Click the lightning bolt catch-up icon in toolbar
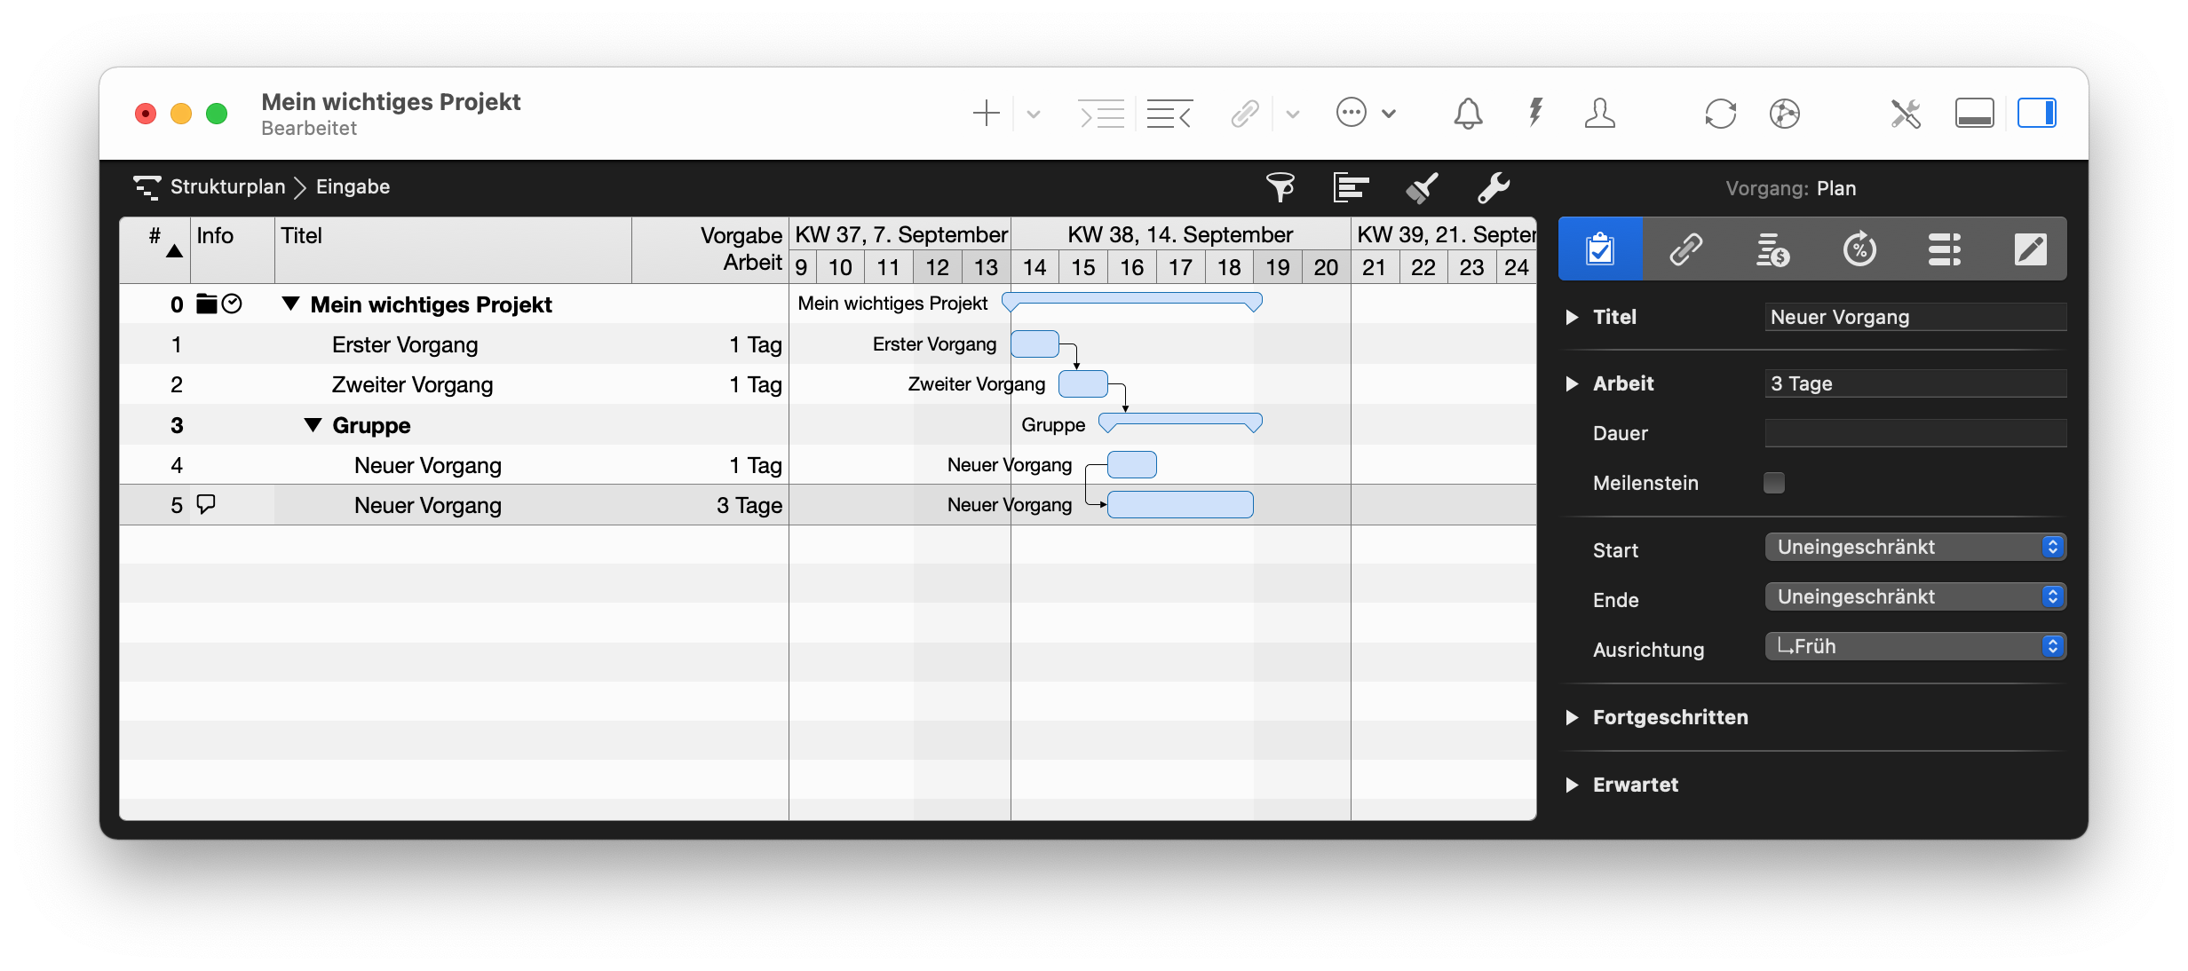The image size is (2188, 971). (x=1535, y=113)
